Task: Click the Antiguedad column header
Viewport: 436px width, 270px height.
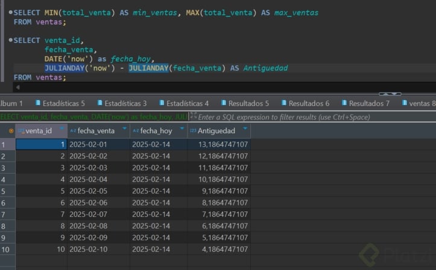Action: (219, 131)
